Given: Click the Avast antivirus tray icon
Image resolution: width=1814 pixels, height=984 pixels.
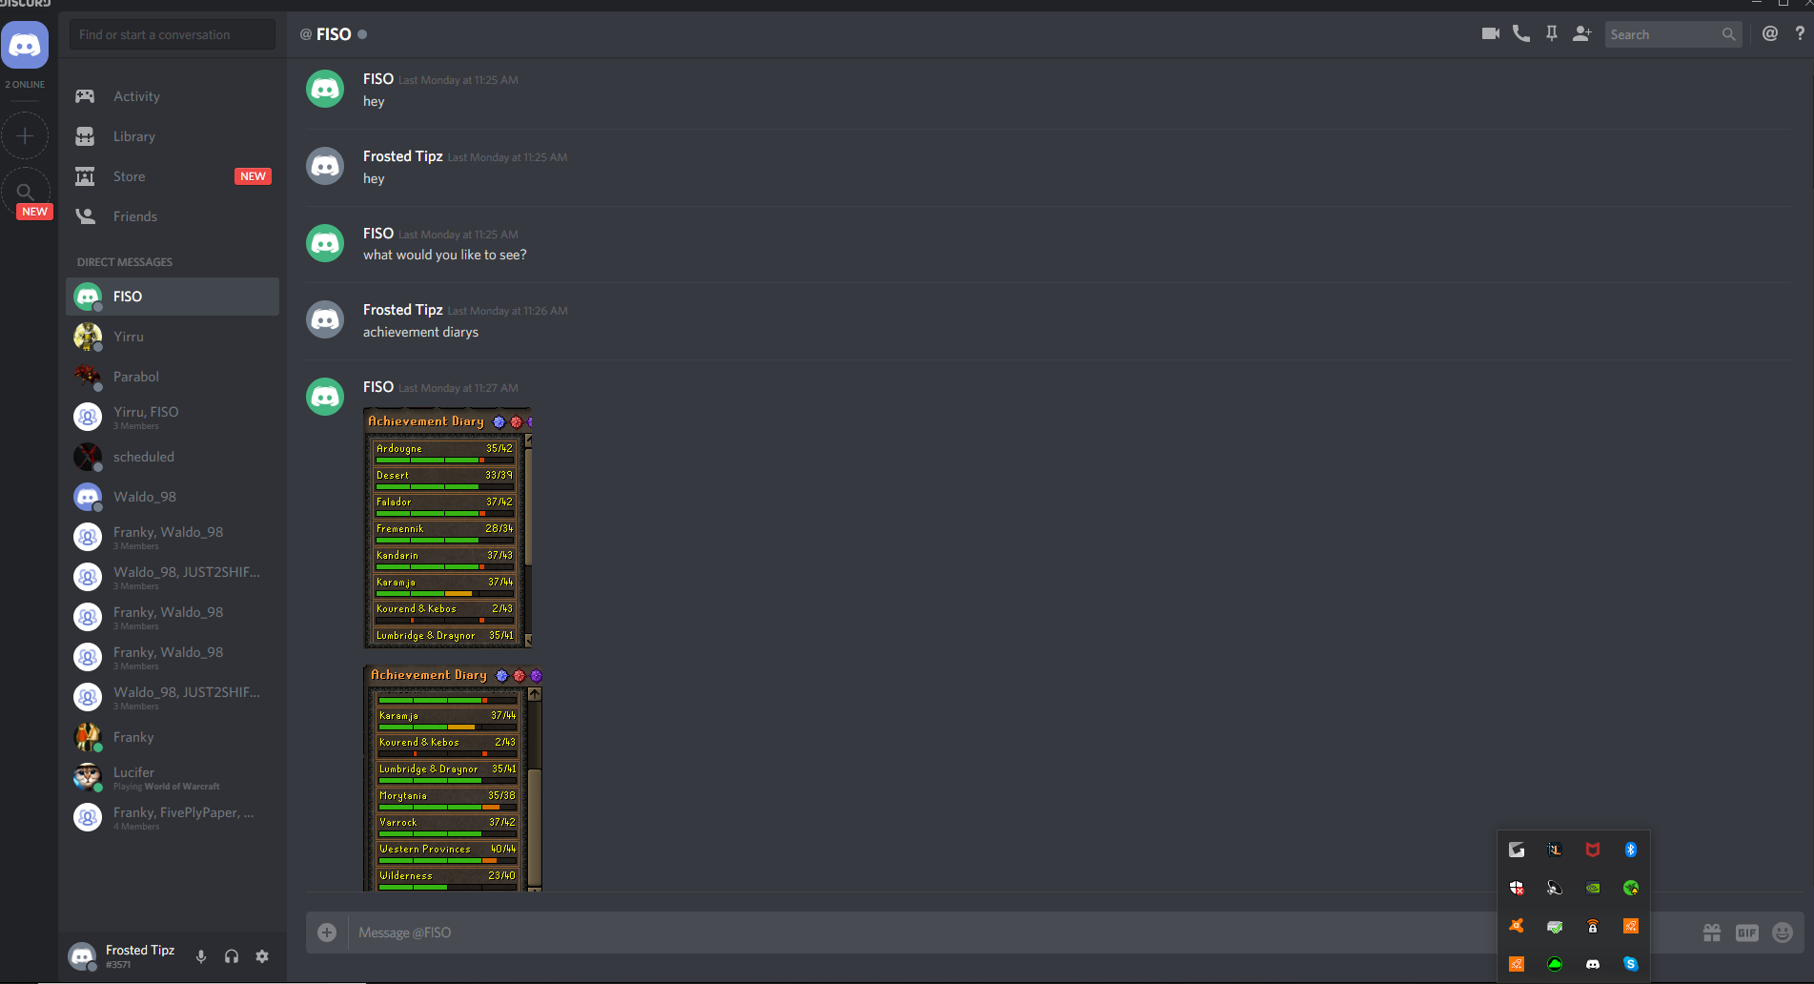Looking at the screenshot, I should [1517, 926].
